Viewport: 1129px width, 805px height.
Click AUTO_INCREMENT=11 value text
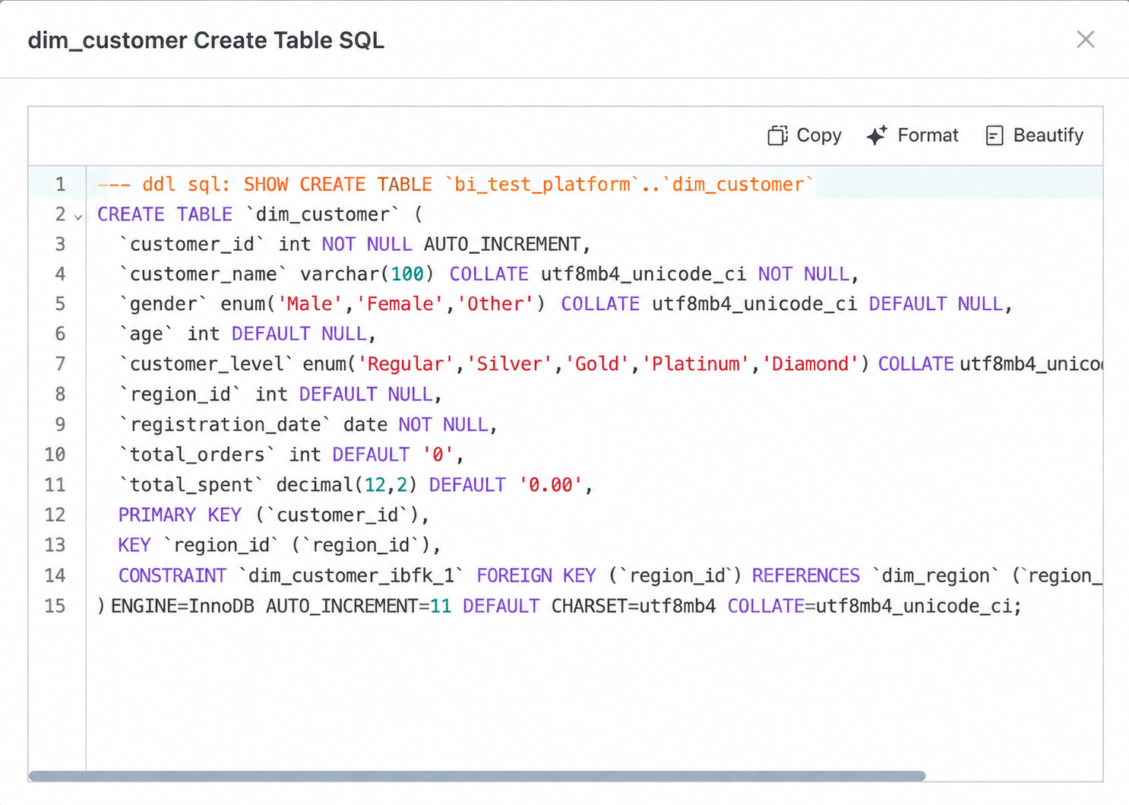click(359, 606)
